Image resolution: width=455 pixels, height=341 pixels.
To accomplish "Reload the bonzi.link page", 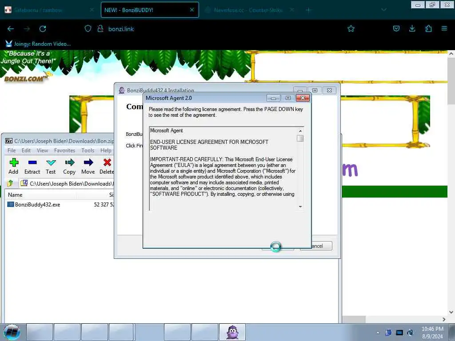I will [43, 29].
